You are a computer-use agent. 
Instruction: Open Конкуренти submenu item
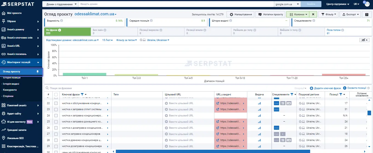tap(10, 90)
